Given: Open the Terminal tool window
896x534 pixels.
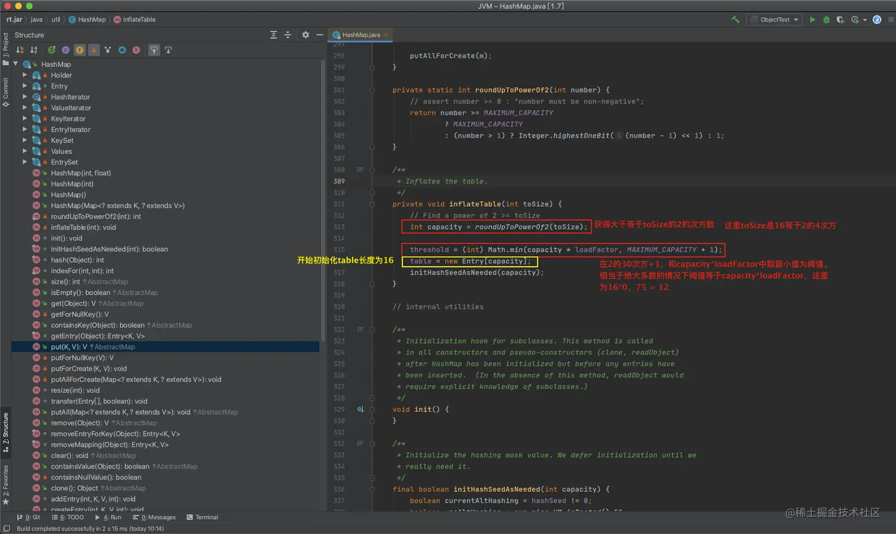Looking at the screenshot, I should (202, 517).
